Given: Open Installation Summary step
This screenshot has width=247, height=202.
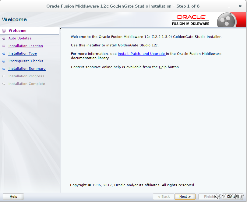Looking at the screenshot, I should tap(27, 69).
